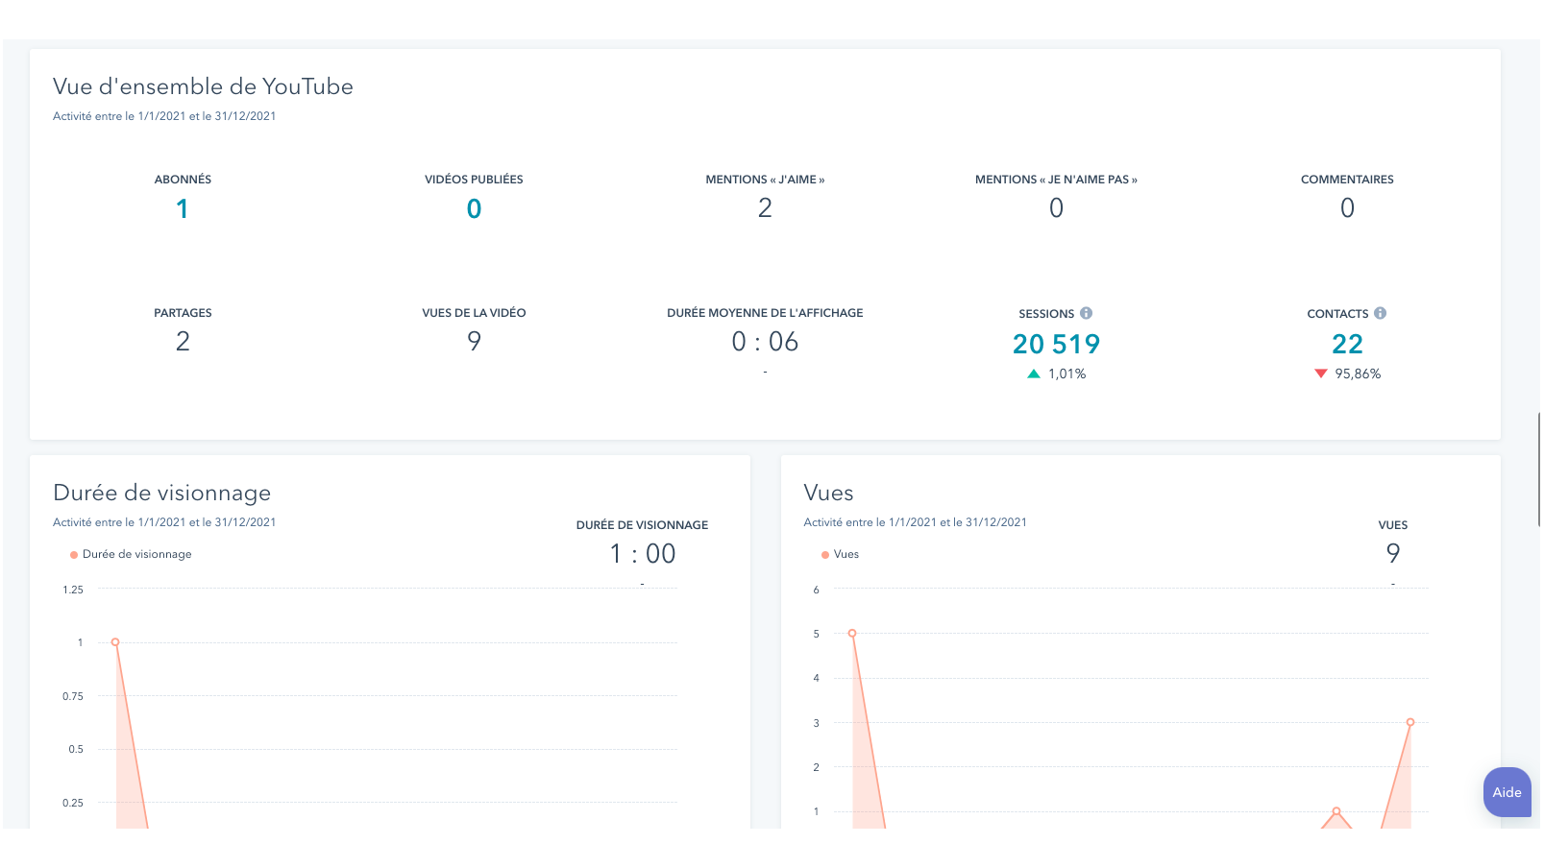Viewport: 1544px width, 868px height.
Task: Select the Vues chart point at value 5
Action: (x=852, y=634)
